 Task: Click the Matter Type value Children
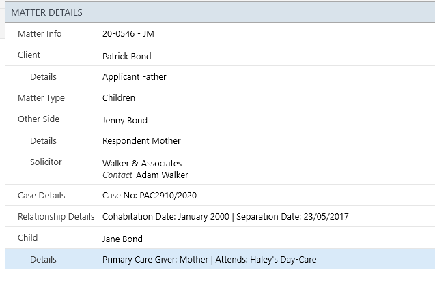pyautogui.click(x=119, y=97)
